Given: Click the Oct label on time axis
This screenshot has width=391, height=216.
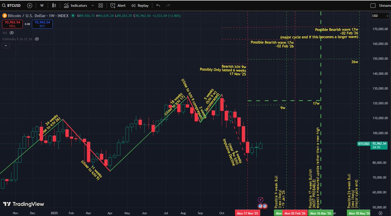Looking at the screenshot, I should pyautogui.click(x=222, y=213).
